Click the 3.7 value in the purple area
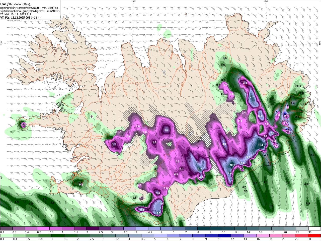This screenshot has width=321, height=241. [167, 130]
